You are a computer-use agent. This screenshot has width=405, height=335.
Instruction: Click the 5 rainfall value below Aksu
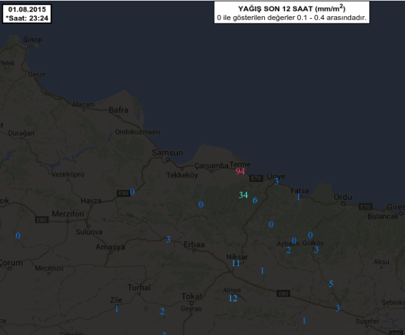[331, 284]
